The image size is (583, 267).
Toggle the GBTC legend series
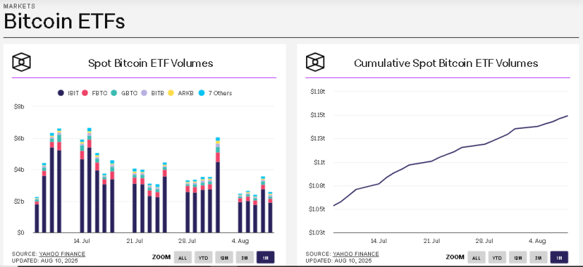[x=124, y=93]
